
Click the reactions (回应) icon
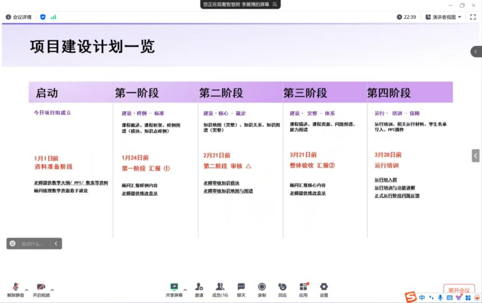pos(282,287)
